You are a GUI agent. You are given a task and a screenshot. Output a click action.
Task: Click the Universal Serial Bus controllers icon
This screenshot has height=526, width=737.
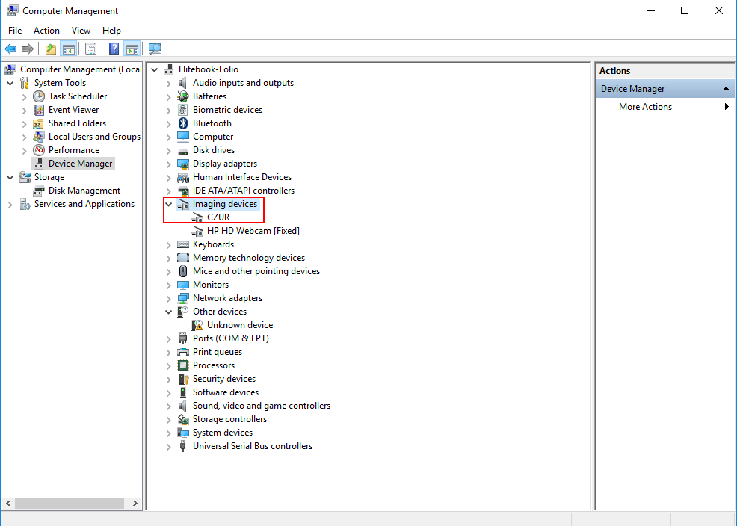183,446
